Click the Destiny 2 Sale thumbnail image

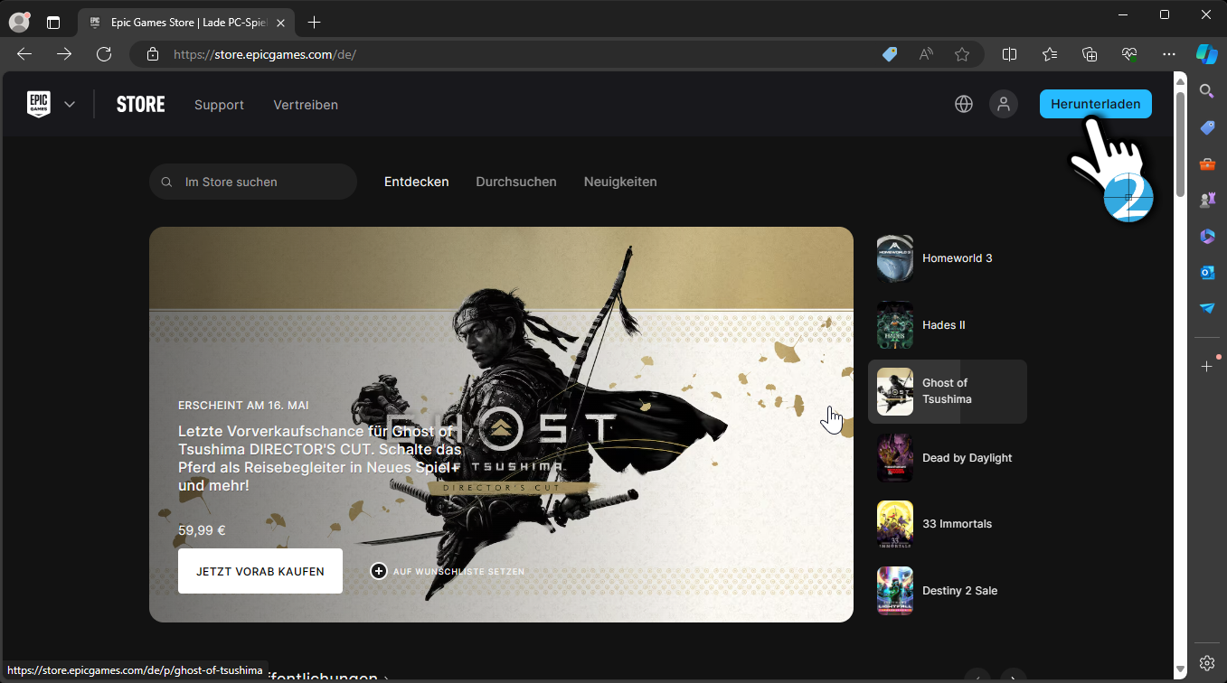click(895, 591)
